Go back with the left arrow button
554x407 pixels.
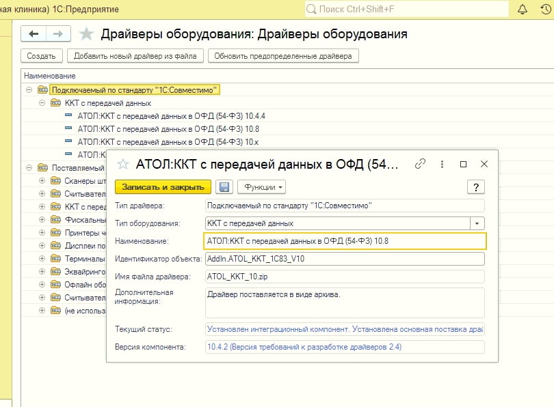(34, 34)
